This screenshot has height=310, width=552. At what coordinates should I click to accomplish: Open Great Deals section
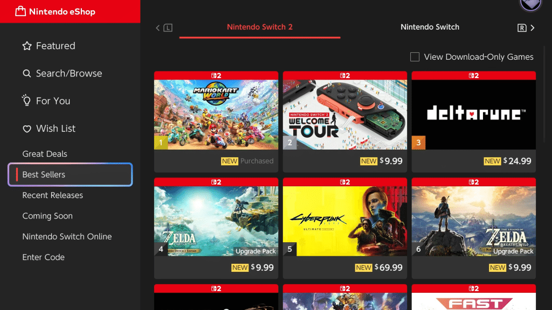pyautogui.click(x=45, y=153)
